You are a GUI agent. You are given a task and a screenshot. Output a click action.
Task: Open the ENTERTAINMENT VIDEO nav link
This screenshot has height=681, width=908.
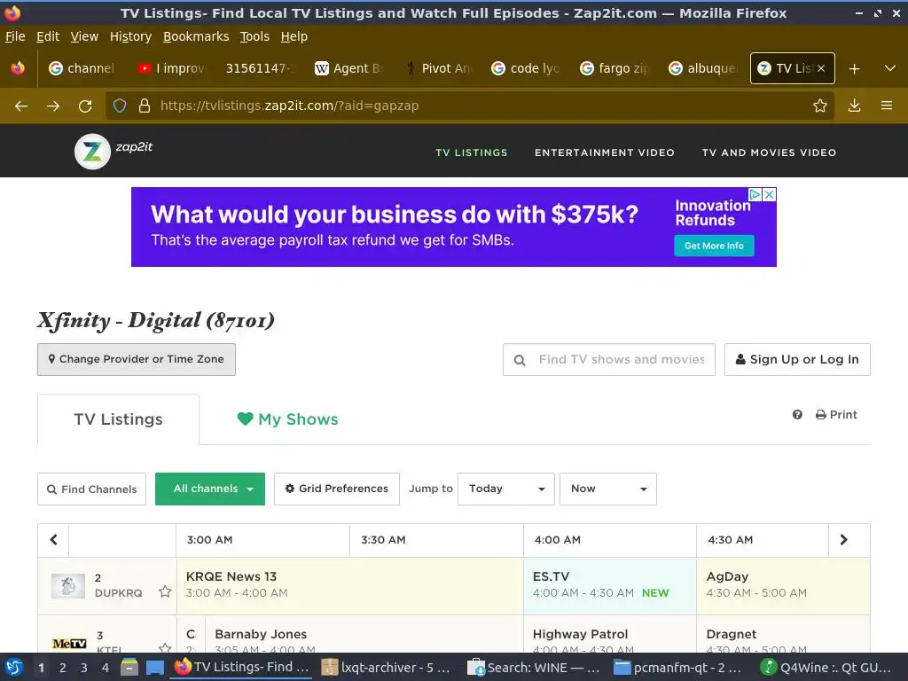605,153
